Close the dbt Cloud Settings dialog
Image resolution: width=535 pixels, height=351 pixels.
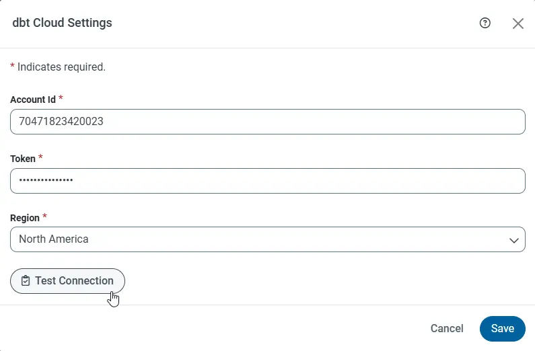(x=518, y=24)
